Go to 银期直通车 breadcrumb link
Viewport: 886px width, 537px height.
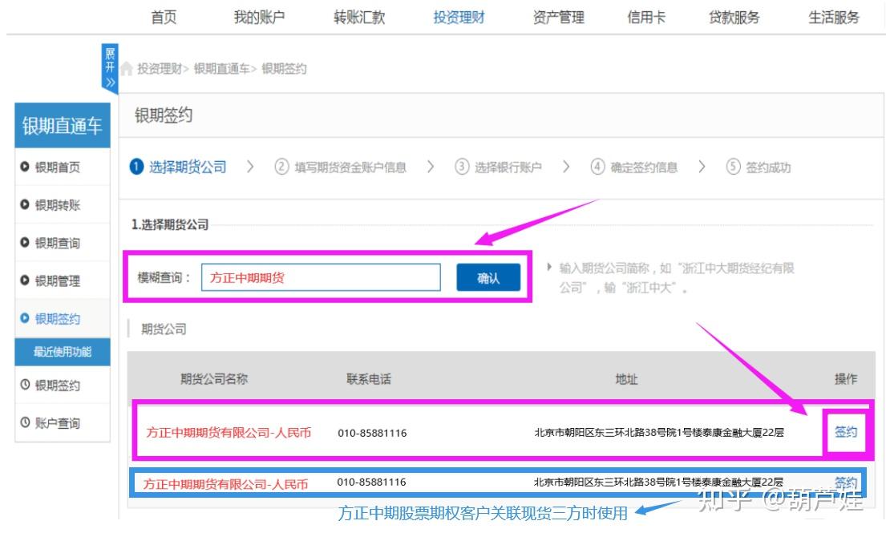point(222,69)
